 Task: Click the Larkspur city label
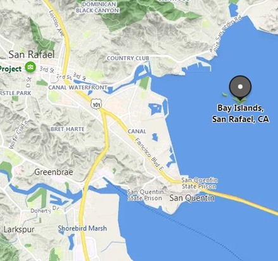coord(19,230)
